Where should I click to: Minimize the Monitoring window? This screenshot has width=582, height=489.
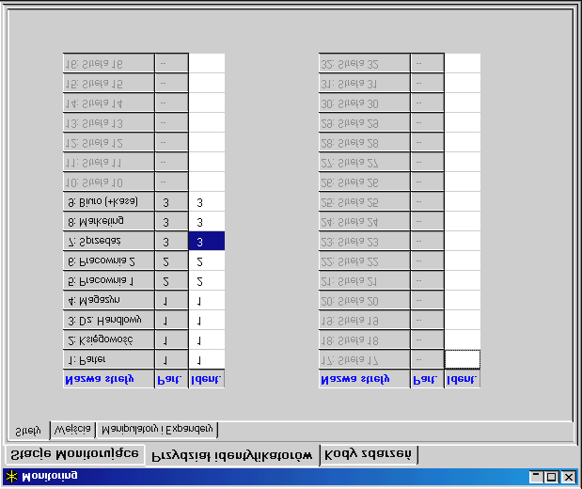[536, 477]
